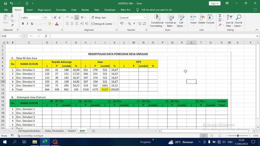Viewport: 260px width, 146px height.
Task: Click Decrease Indent icon
Action: pyautogui.click(x=82, y=24)
